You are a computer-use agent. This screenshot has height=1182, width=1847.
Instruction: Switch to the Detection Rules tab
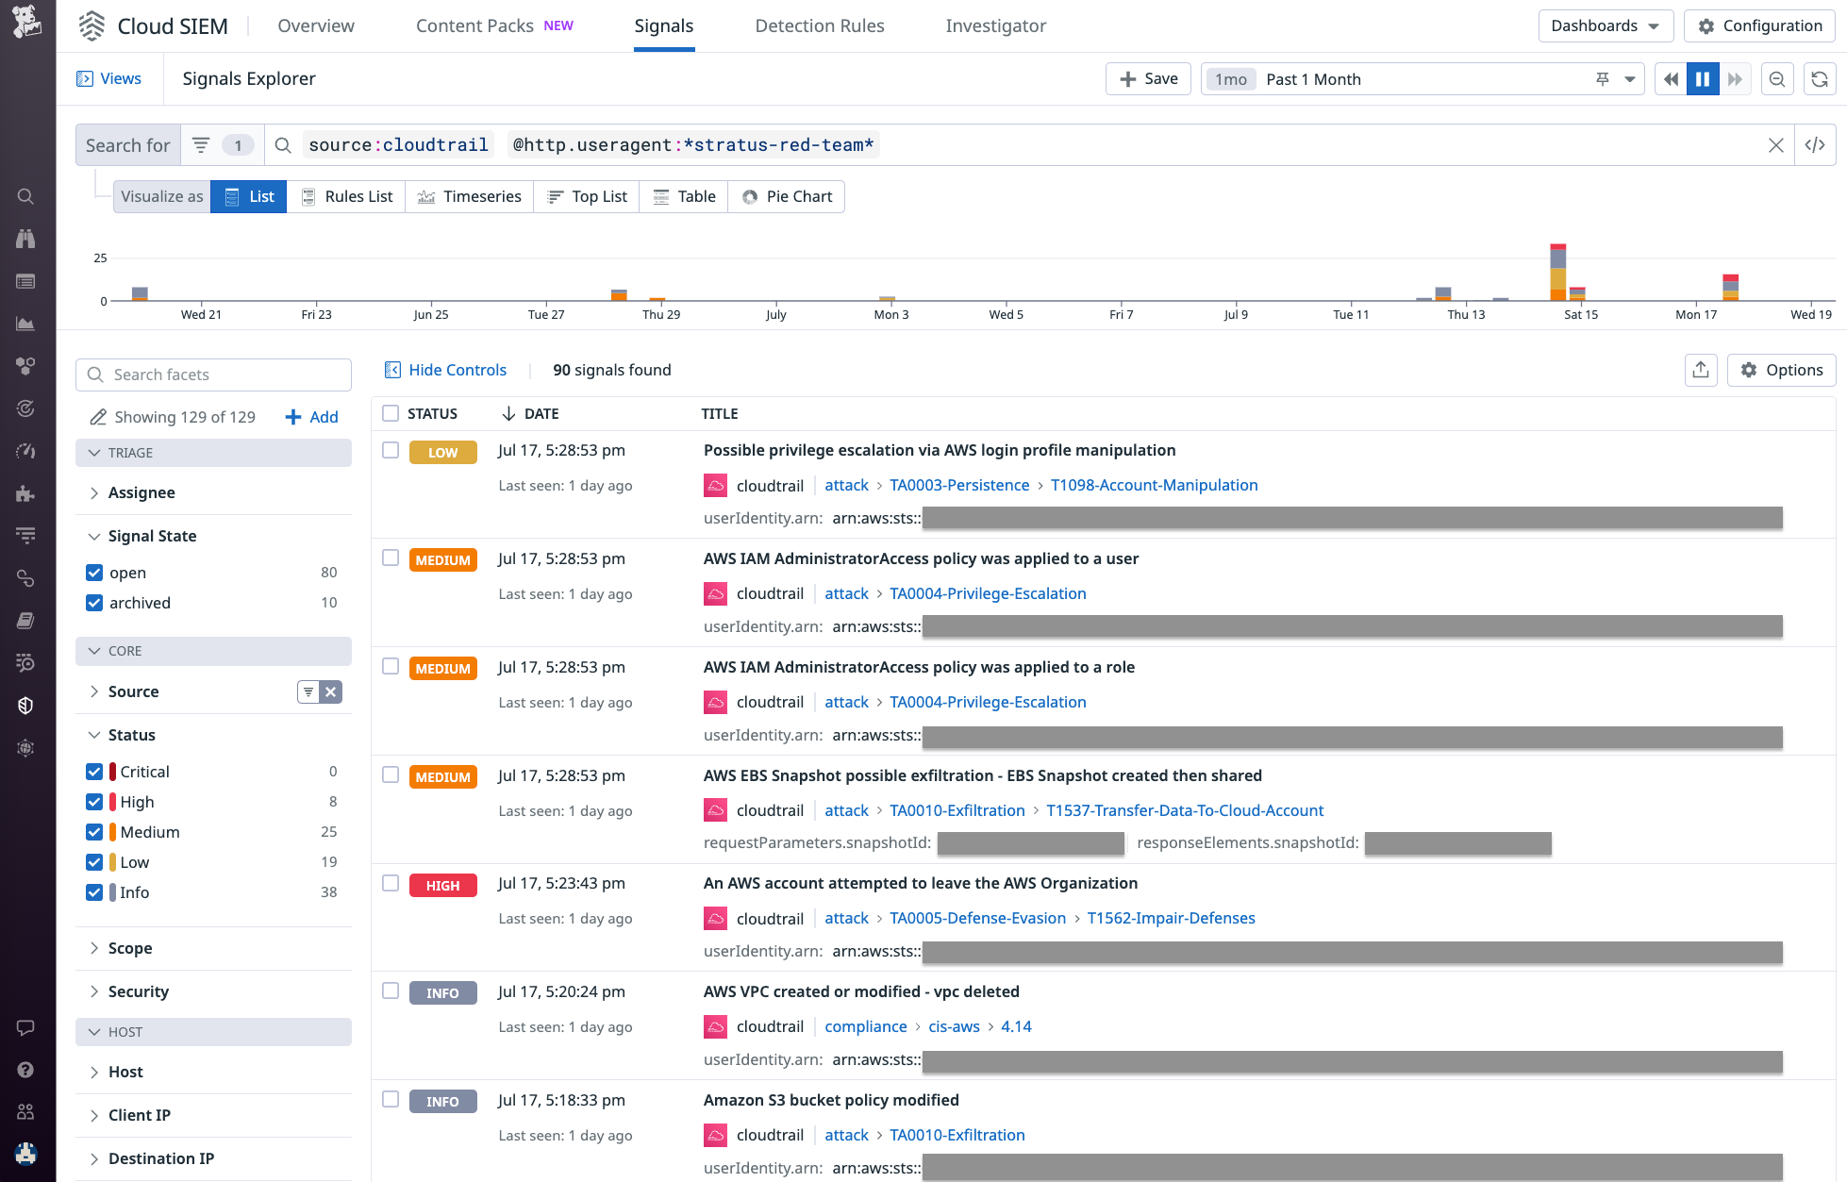click(820, 25)
